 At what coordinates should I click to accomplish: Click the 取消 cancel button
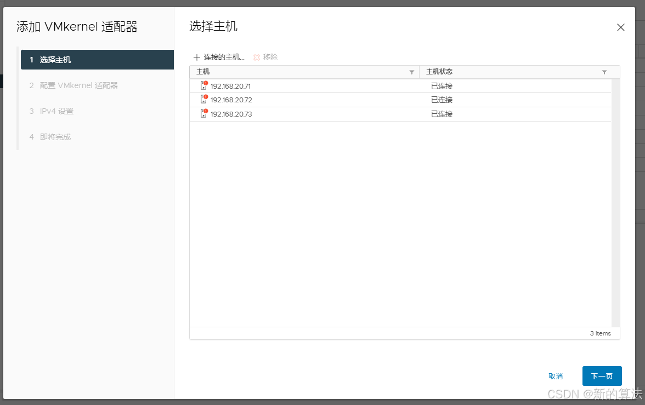point(556,377)
